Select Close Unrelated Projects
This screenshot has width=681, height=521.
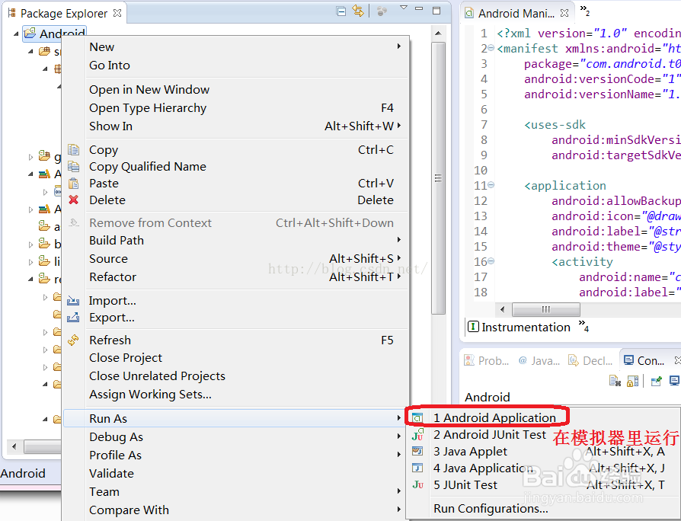tap(236, 376)
